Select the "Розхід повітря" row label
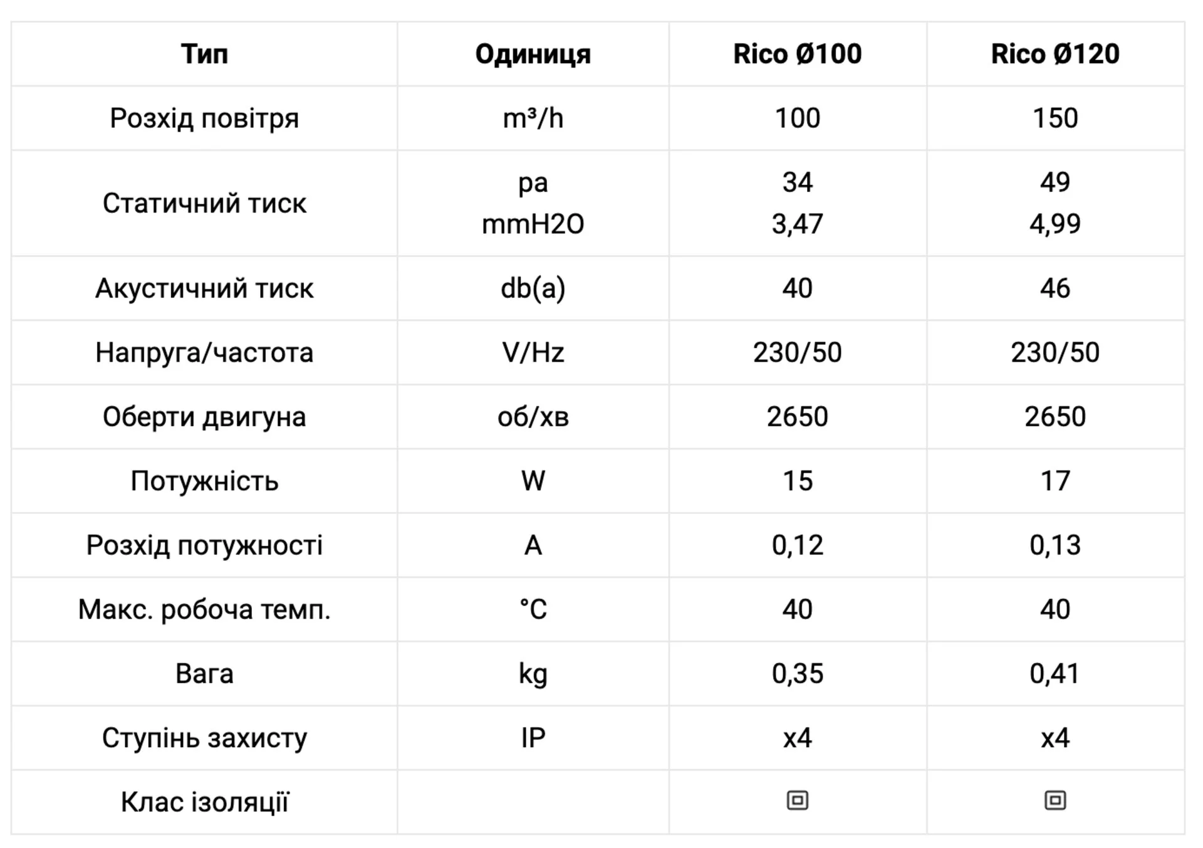Viewport: 1203px width, 848px height. point(204,118)
